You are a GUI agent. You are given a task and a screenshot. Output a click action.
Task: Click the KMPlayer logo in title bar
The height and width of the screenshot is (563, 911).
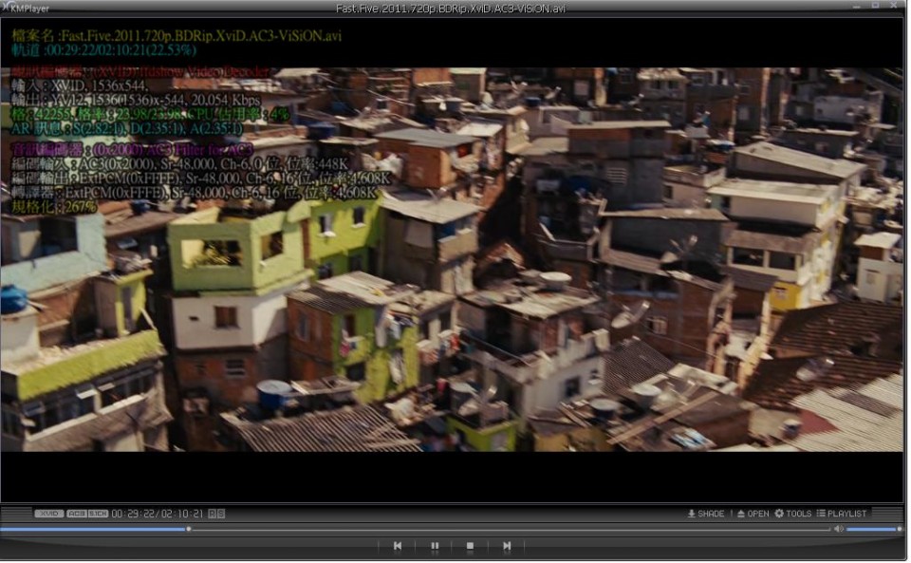tap(19, 8)
